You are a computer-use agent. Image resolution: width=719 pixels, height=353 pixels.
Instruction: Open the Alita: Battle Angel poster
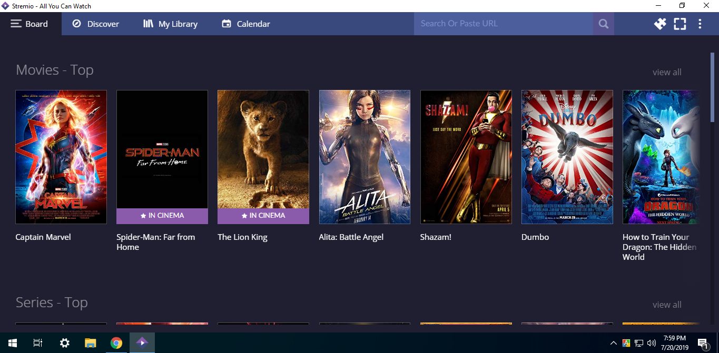365,157
